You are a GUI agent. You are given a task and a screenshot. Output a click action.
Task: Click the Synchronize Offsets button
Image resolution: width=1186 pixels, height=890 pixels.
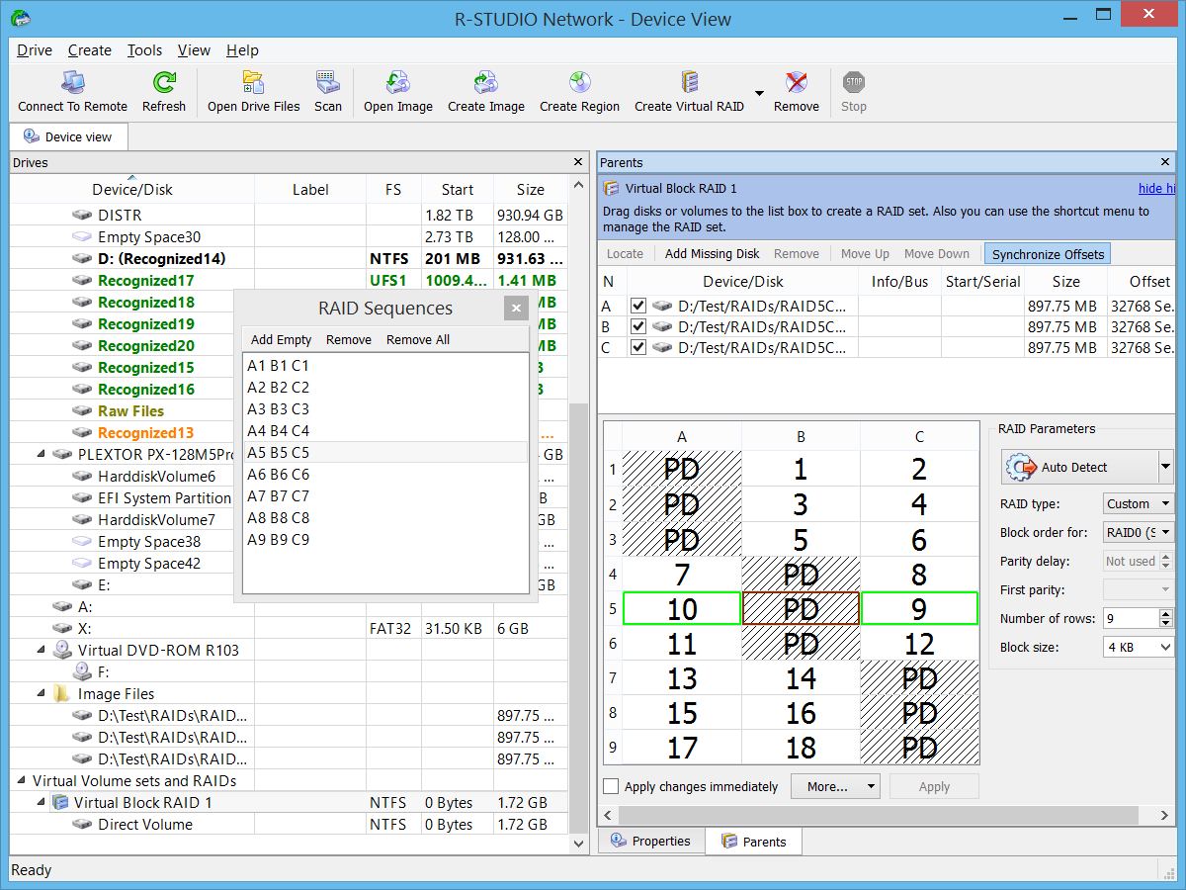point(1047,254)
